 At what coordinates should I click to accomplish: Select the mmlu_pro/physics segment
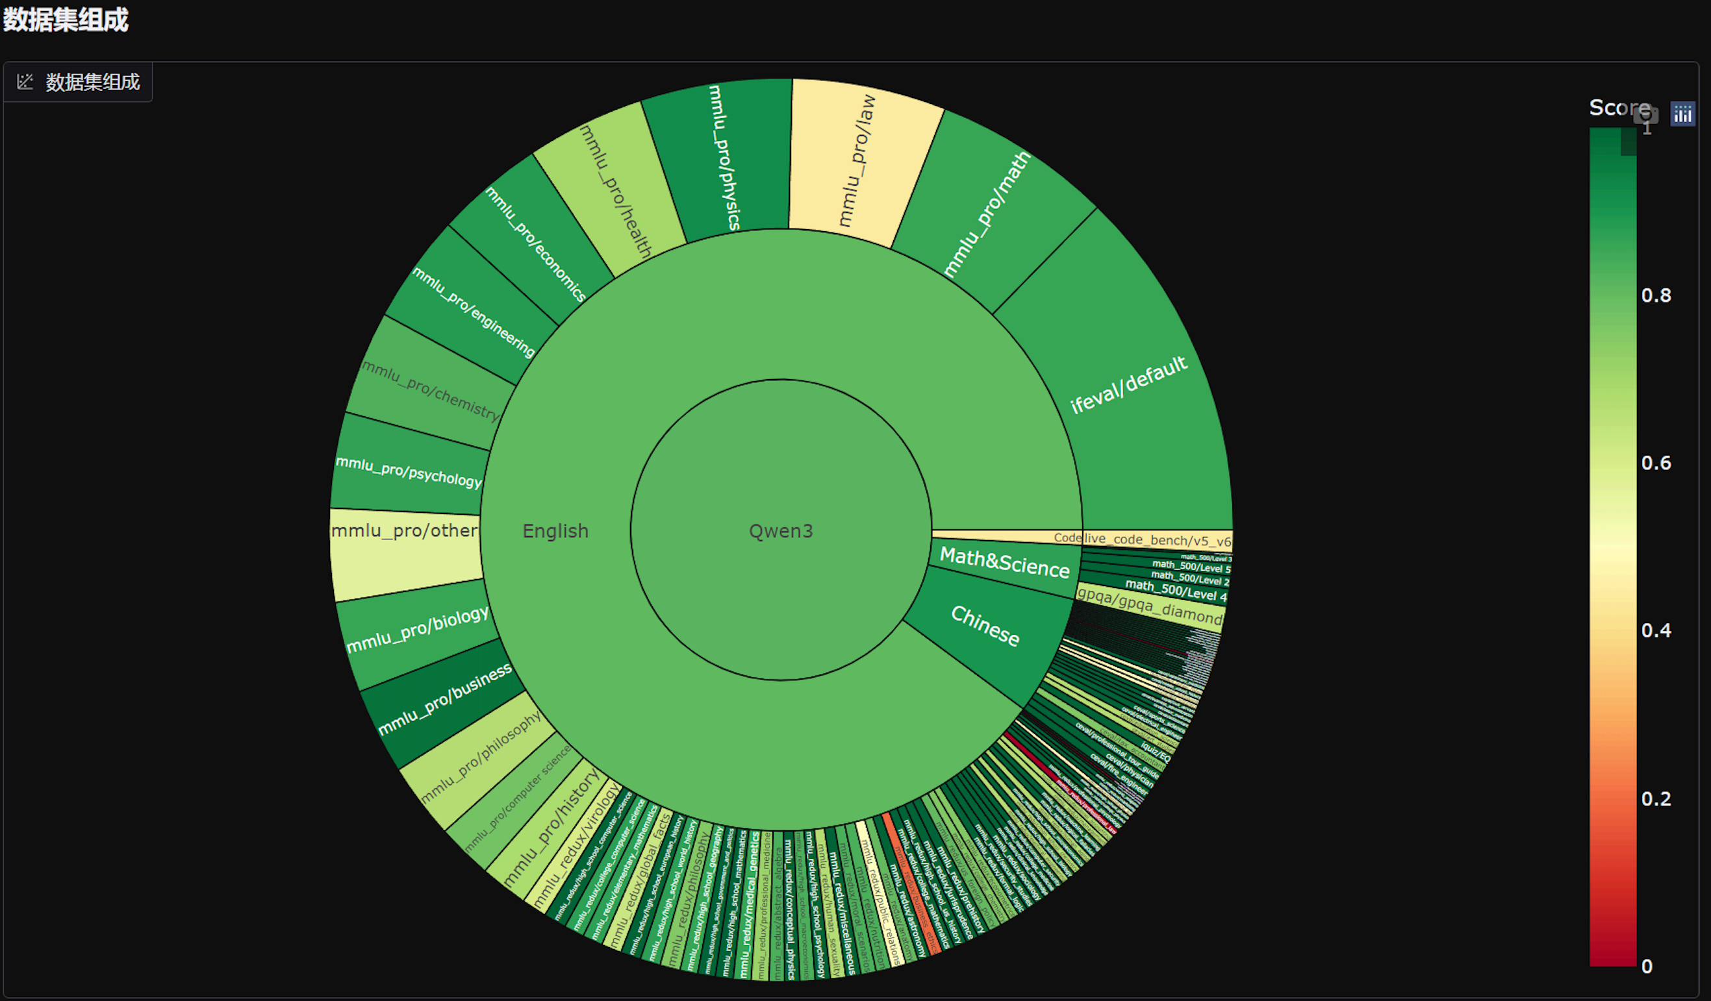pyautogui.click(x=724, y=158)
